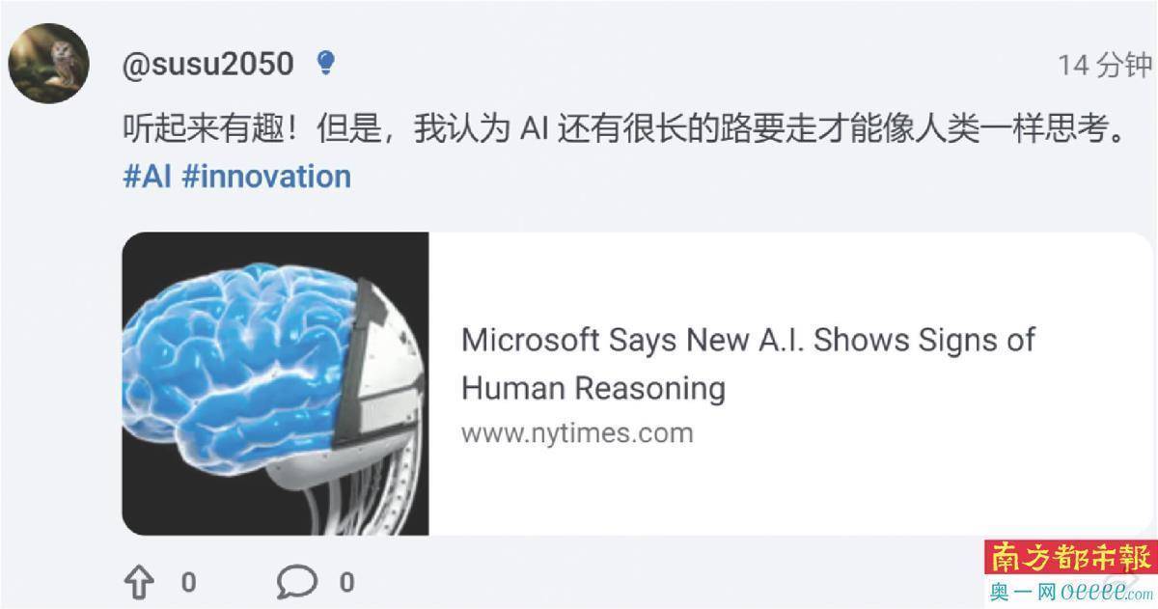Click the lightbulb badge beside @susu2050
The image size is (1158, 609).
pos(325,65)
